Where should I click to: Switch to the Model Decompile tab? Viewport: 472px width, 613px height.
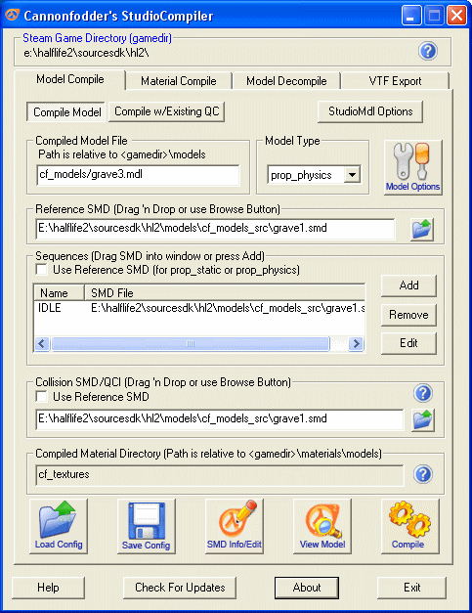pos(286,81)
